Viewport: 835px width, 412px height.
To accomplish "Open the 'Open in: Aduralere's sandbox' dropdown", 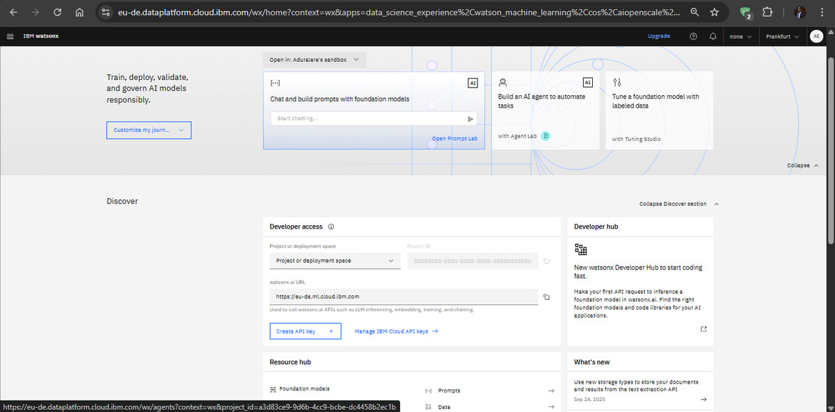I will point(315,60).
